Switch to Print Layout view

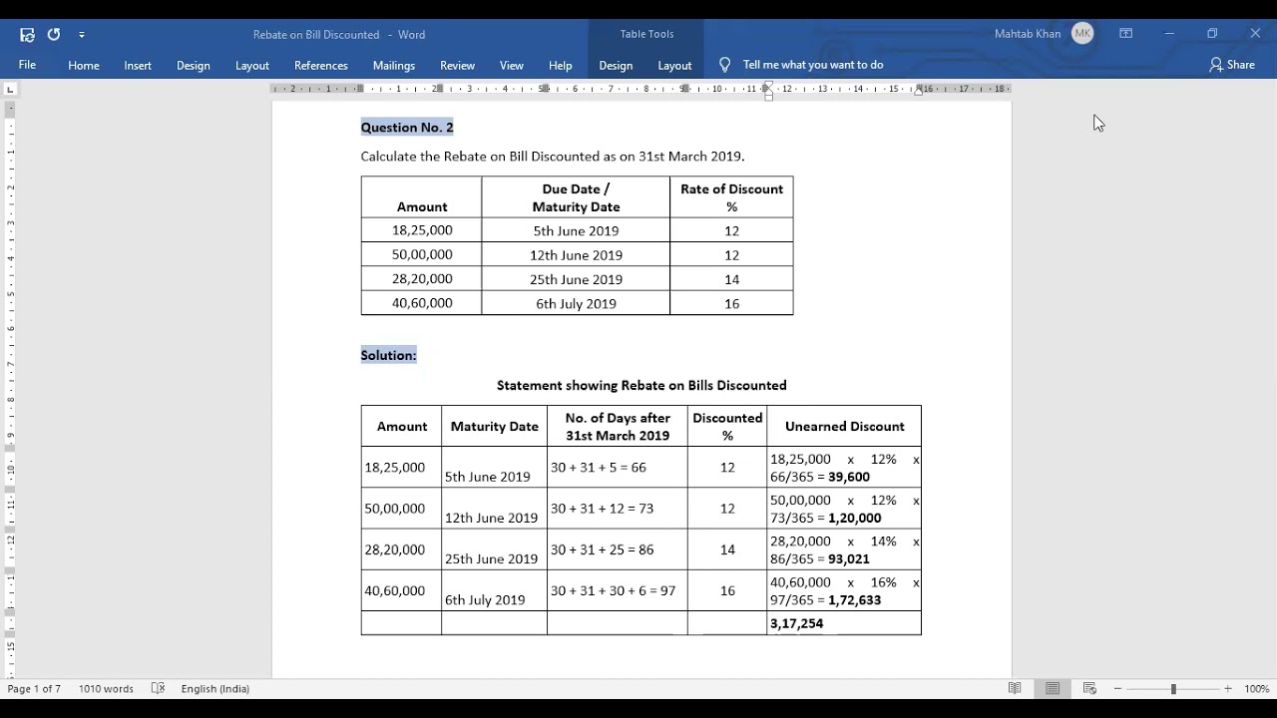point(1053,689)
